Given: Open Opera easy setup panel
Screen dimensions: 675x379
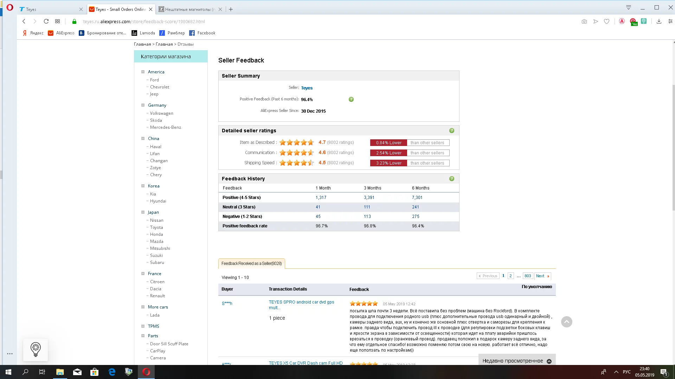Looking at the screenshot, I should click(670, 21).
